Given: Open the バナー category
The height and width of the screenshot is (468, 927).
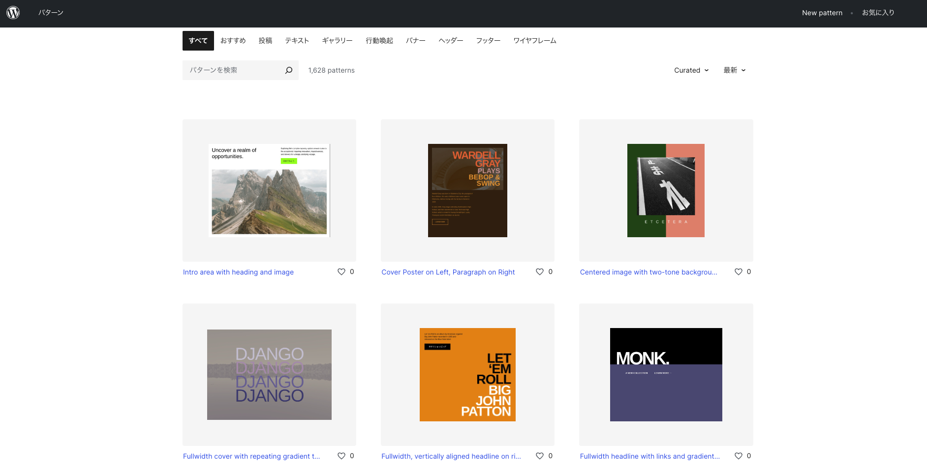Looking at the screenshot, I should pos(416,41).
